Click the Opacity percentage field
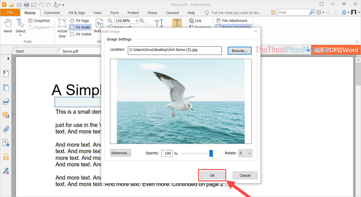The width and height of the screenshot is (361, 197). (x=167, y=153)
